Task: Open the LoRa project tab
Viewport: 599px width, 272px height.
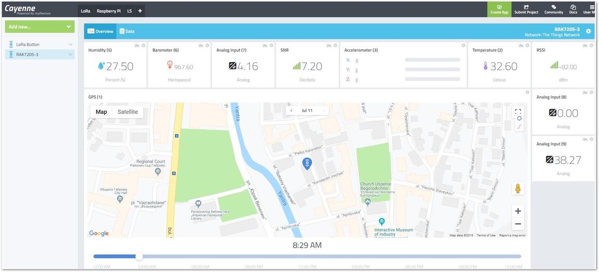Action: tap(85, 11)
